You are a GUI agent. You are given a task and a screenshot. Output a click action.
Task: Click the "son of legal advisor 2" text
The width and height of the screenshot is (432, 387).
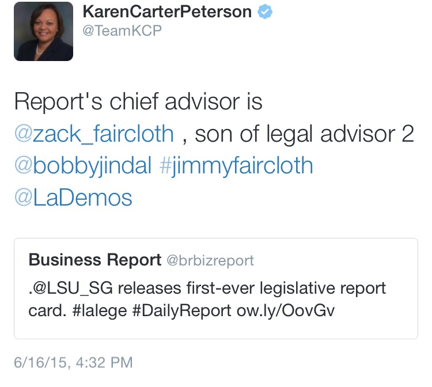(305, 134)
